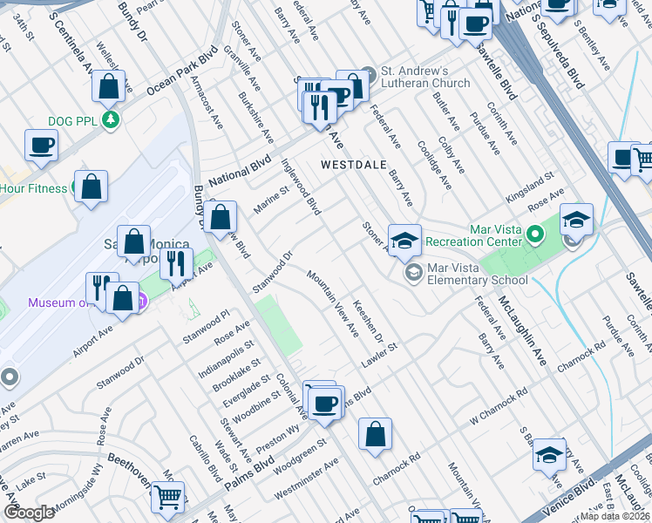
Task: Click the McLaughlin Ave street label
Action: pyautogui.click(x=523, y=331)
